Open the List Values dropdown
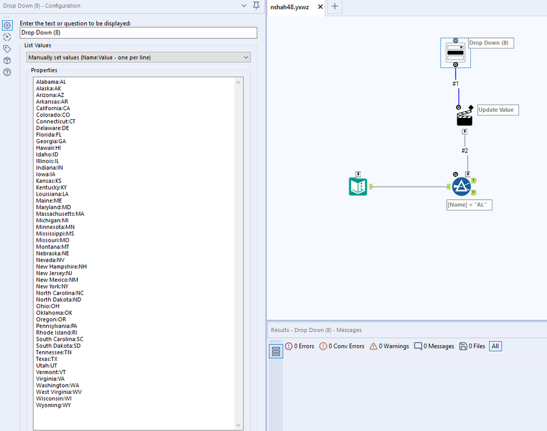 [139, 58]
